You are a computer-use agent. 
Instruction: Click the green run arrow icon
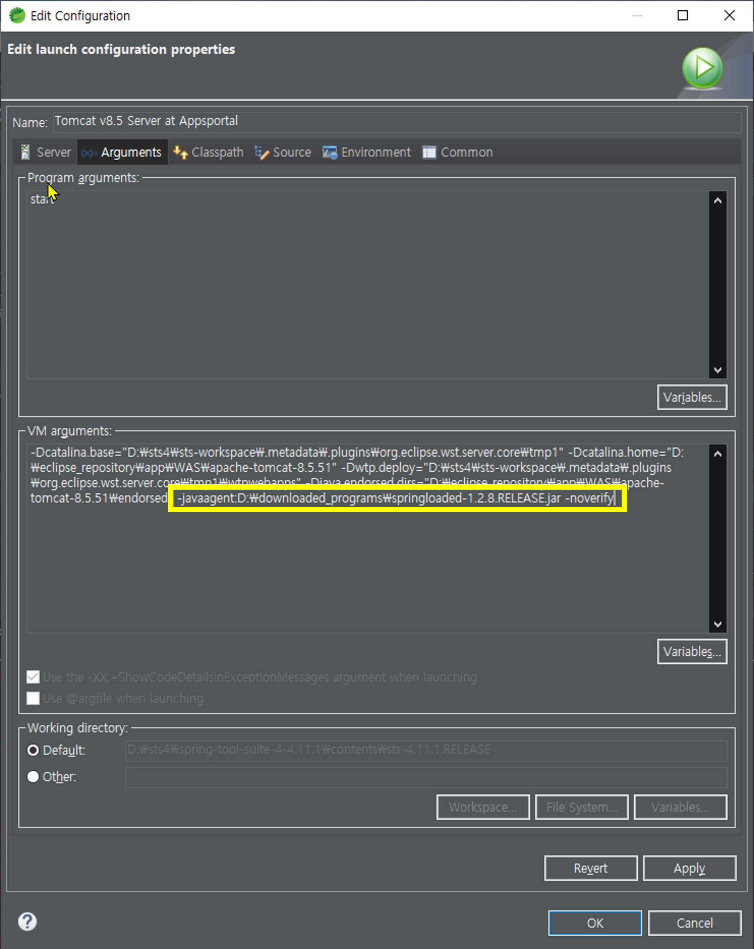(x=702, y=68)
